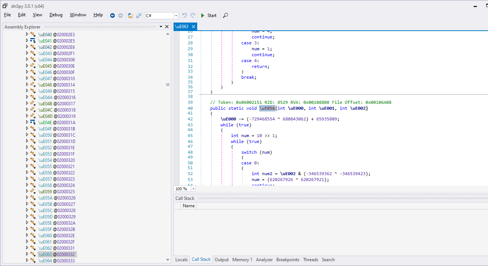The height and width of the screenshot is (266, 488).
Task: Expand the \uE04E tree node
Action: tap(27, 122)
